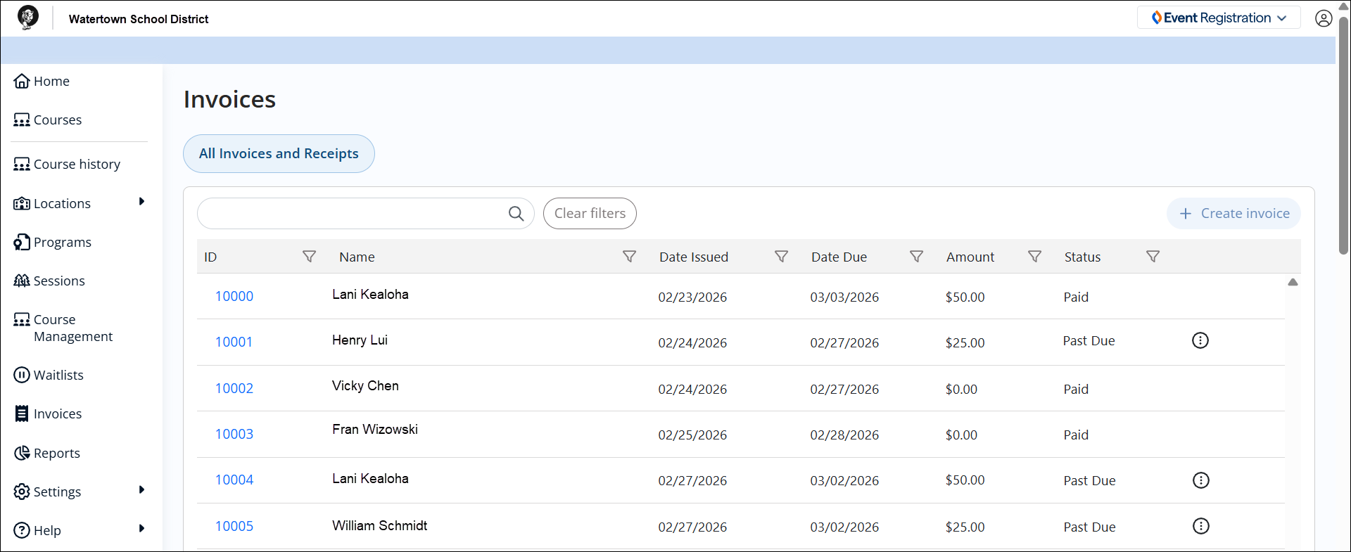Click the table scroll-up arrow

[1293, 282]
